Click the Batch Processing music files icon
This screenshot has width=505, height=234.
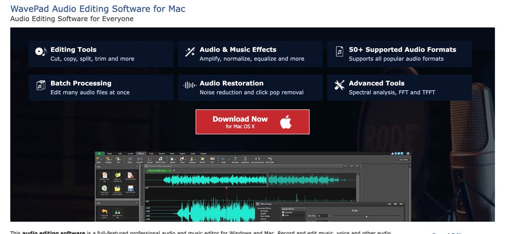[40, 86]
